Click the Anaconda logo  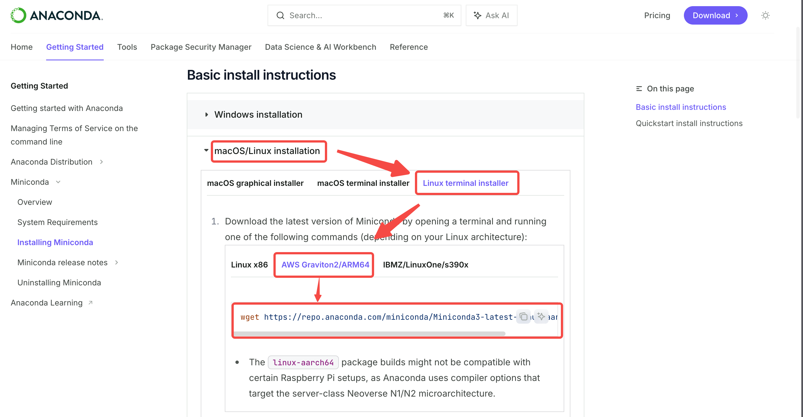pos(57,15)
